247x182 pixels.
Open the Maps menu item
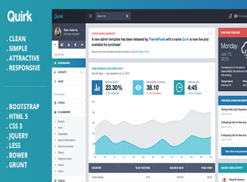(x=69, y=81)
